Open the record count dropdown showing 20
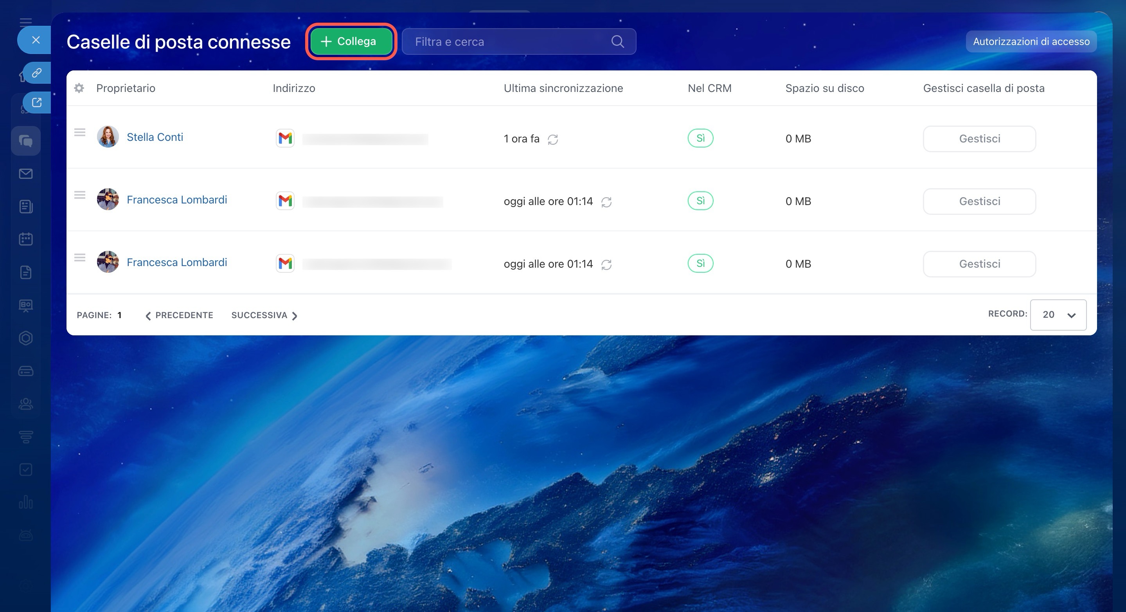1126x612 pixels. tap(1058, 315)
